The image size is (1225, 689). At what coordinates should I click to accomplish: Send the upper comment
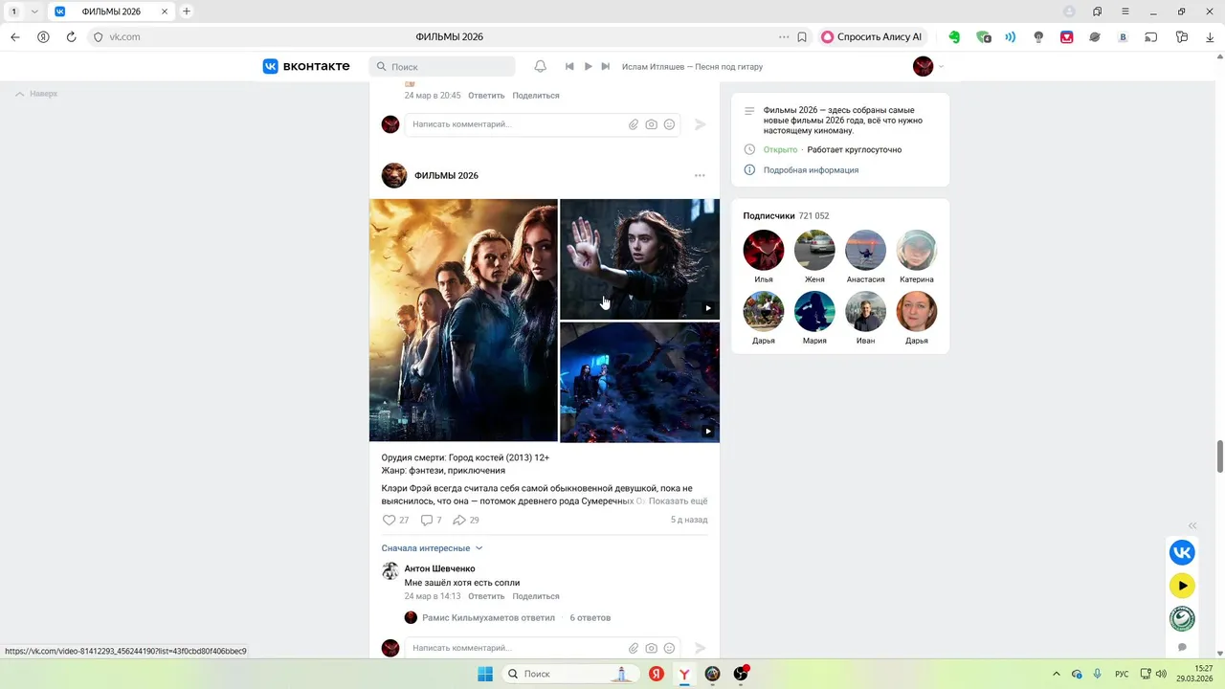700,124
